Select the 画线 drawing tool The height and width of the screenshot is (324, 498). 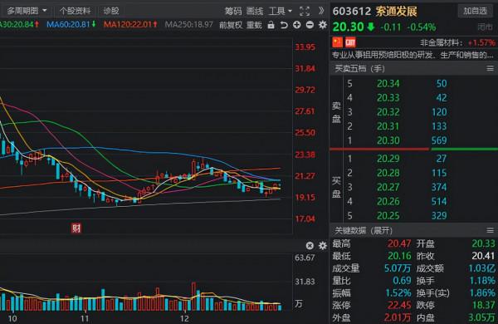(255, 12)
